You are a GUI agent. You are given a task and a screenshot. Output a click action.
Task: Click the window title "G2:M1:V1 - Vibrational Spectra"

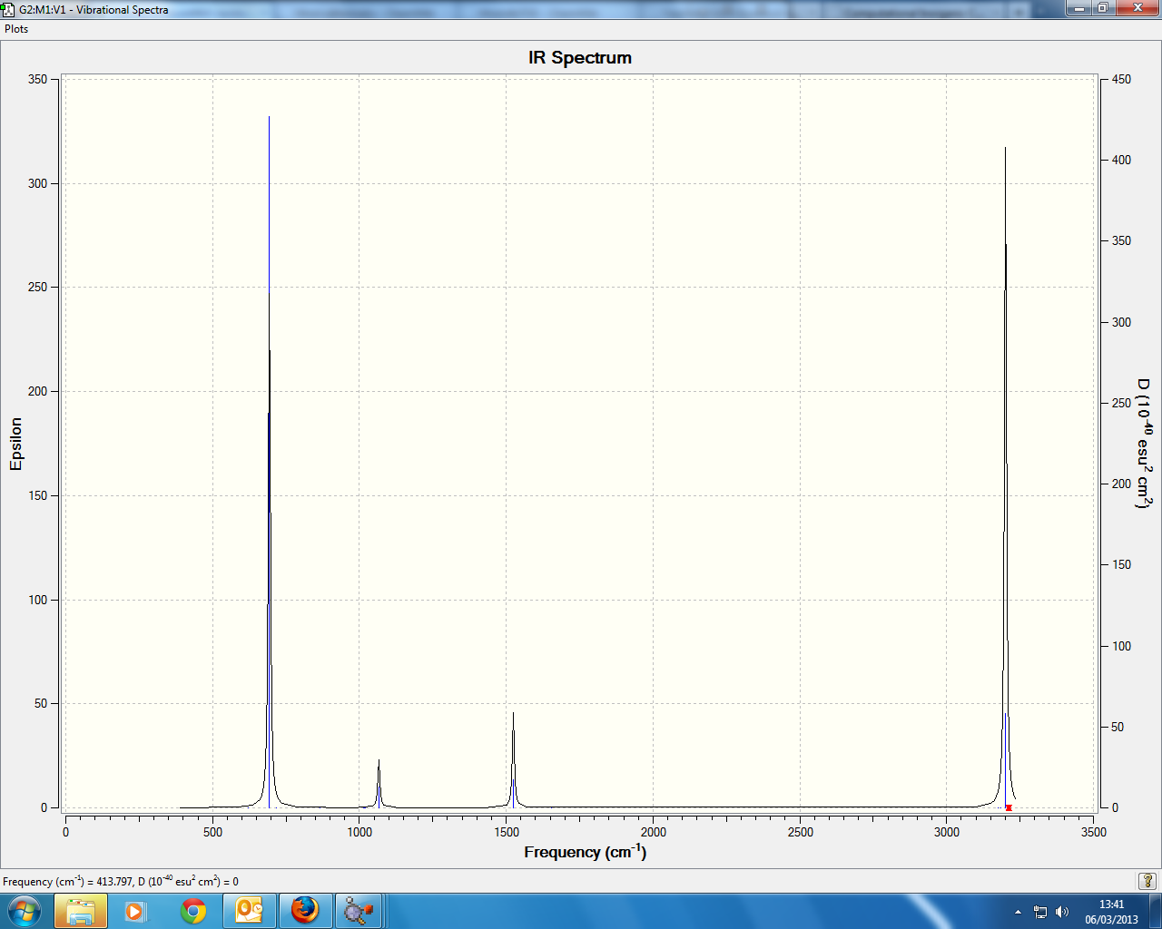(x=94, y=9)
